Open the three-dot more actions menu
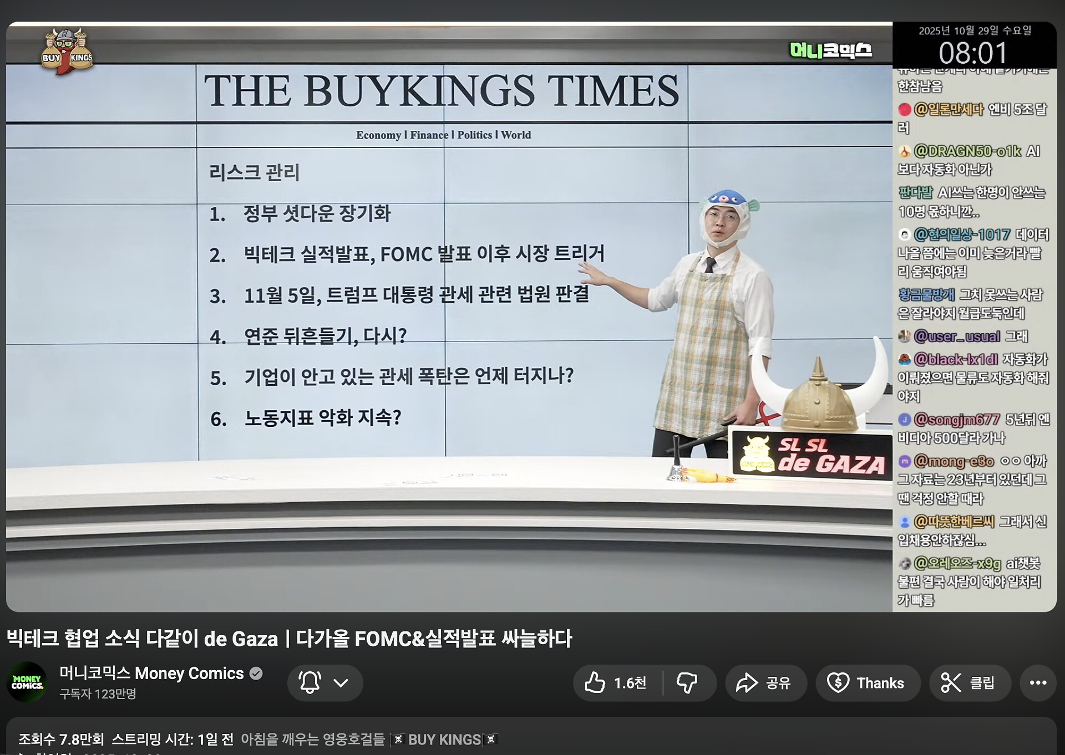Viewport: 1065px width, 755px height. click(x=1038, y=682)
